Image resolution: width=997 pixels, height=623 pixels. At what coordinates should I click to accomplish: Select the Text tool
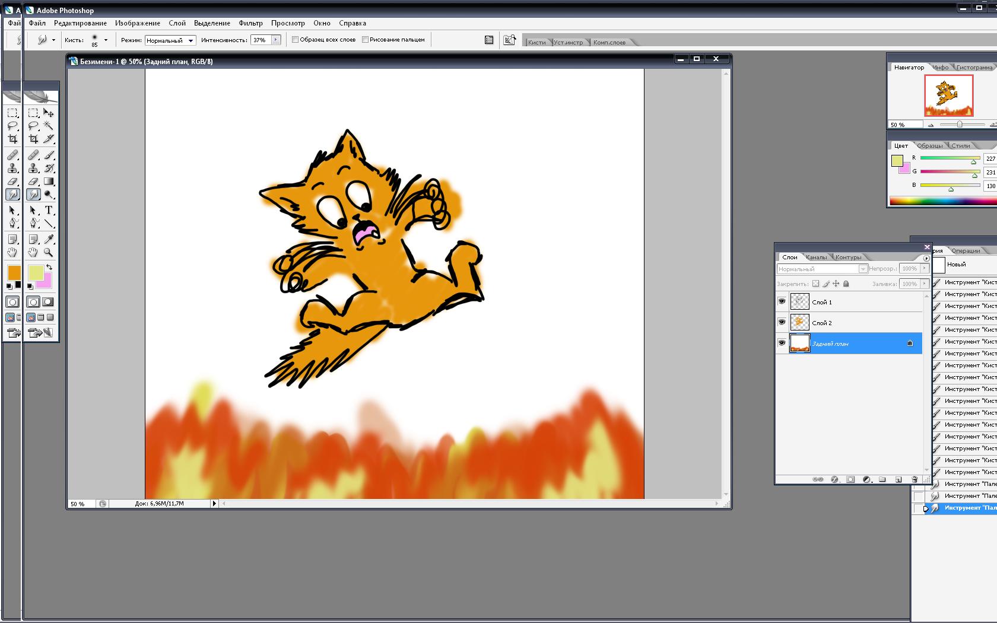point(49,210)
